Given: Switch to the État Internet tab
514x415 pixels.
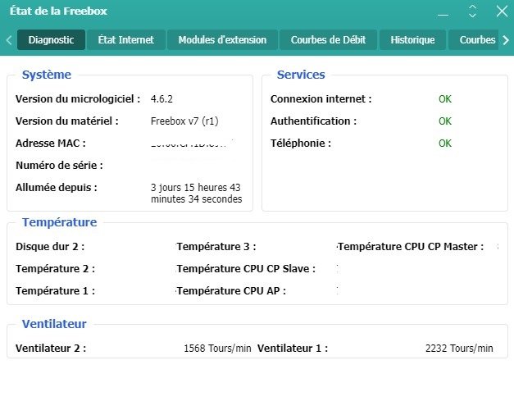Looking at the screenshot, I should (125, 39).
